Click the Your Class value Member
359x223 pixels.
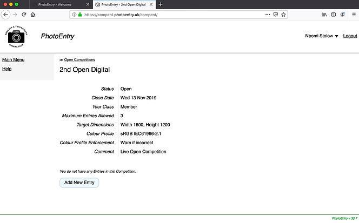tap(129, 107)
